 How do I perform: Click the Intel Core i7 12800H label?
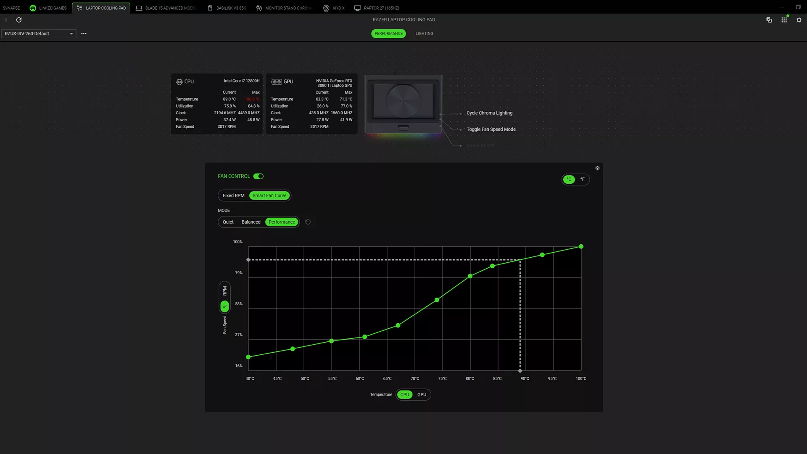tap(242, 81)
